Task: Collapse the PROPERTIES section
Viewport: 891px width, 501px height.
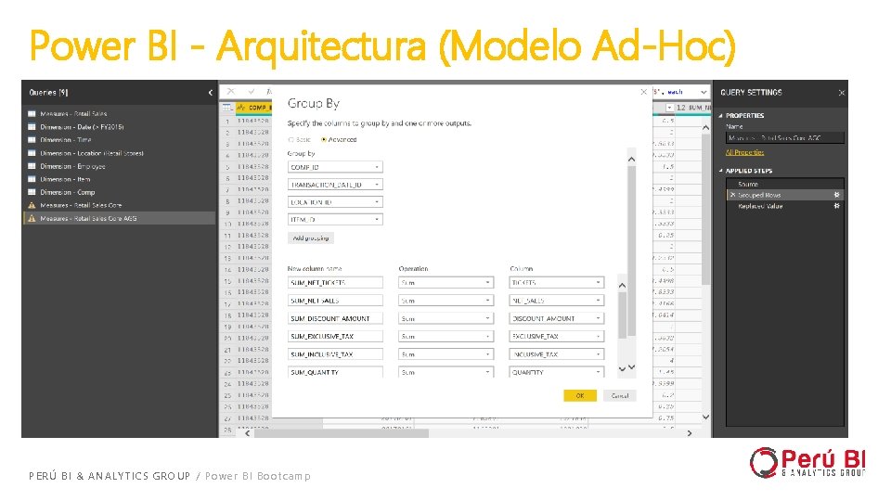Action: [720, 115]
